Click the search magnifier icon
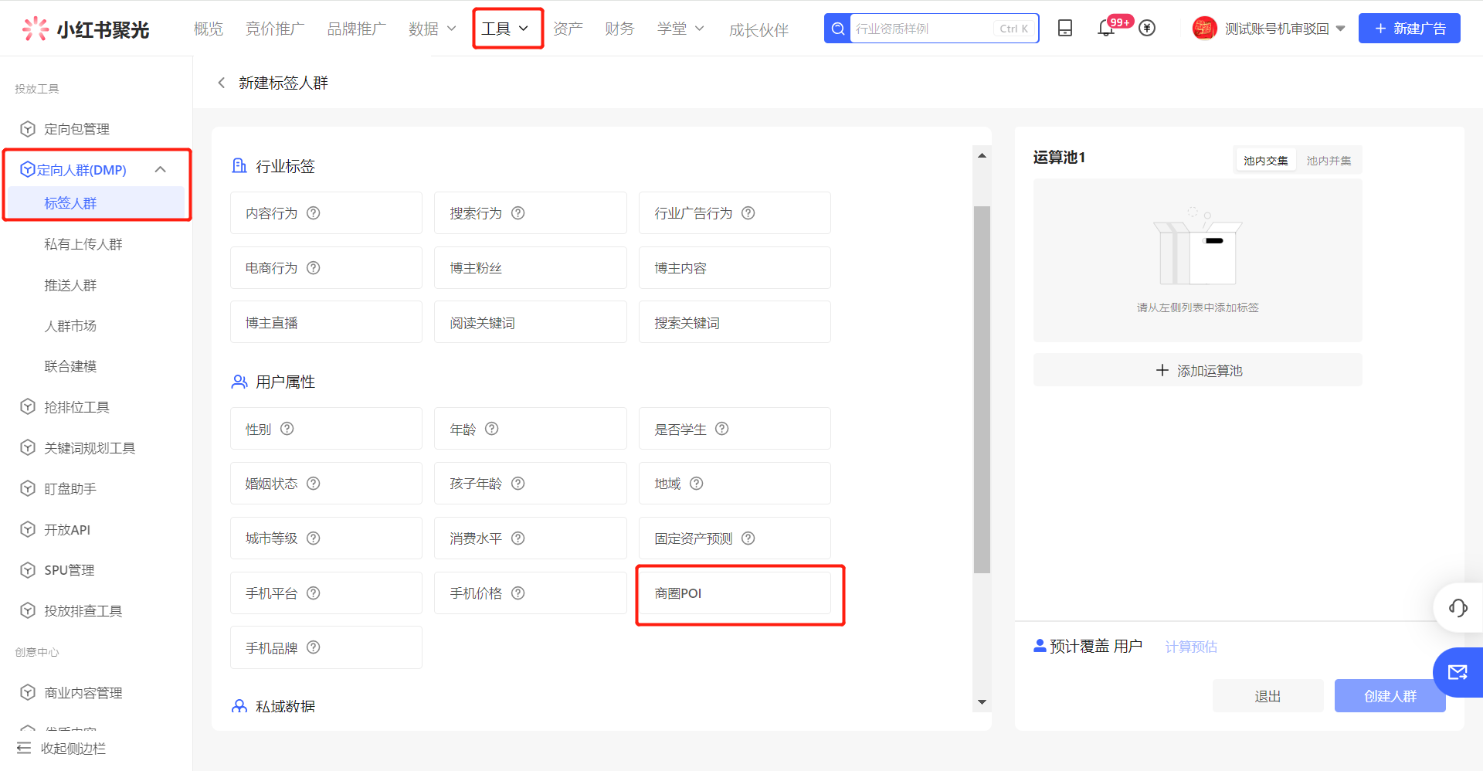 837,28
